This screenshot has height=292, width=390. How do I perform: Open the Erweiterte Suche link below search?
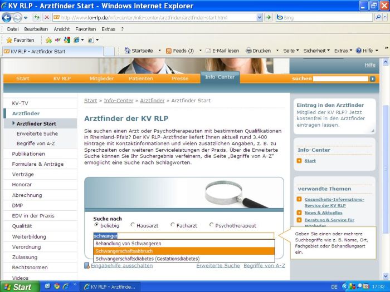218,266
